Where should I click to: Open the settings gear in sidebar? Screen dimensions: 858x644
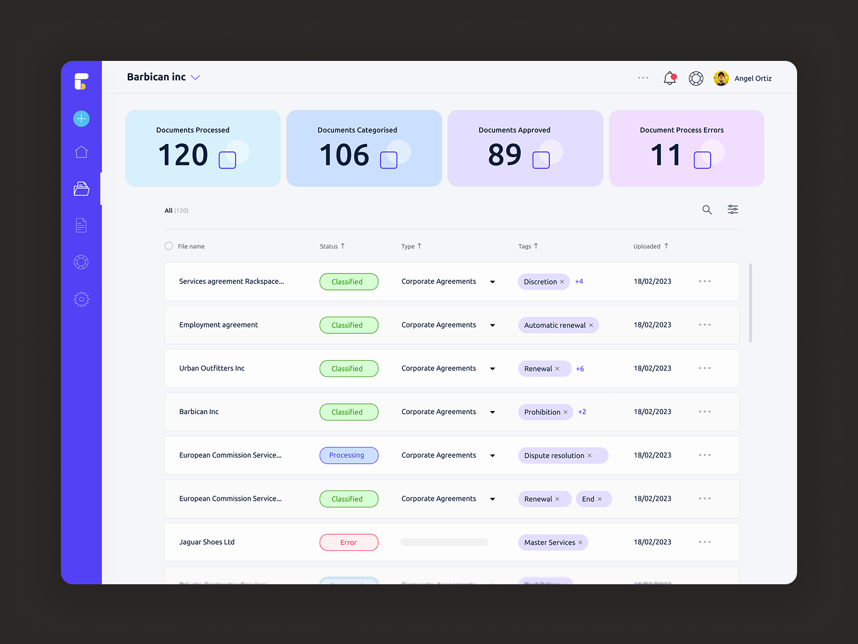tap(81, 299)
